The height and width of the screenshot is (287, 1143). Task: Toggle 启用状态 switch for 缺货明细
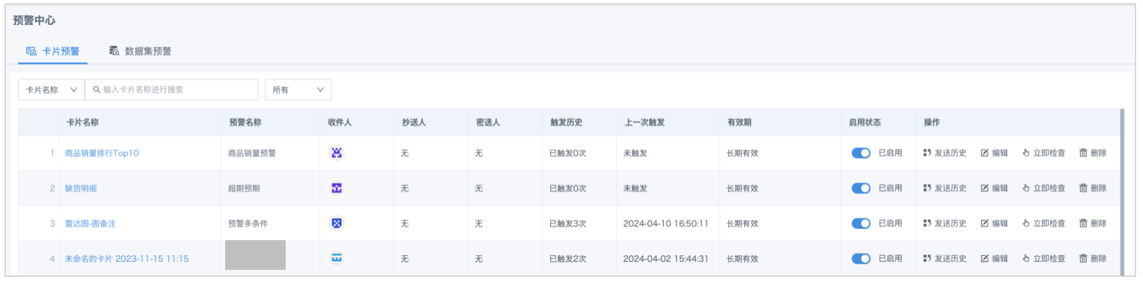[x=861, y=188]
